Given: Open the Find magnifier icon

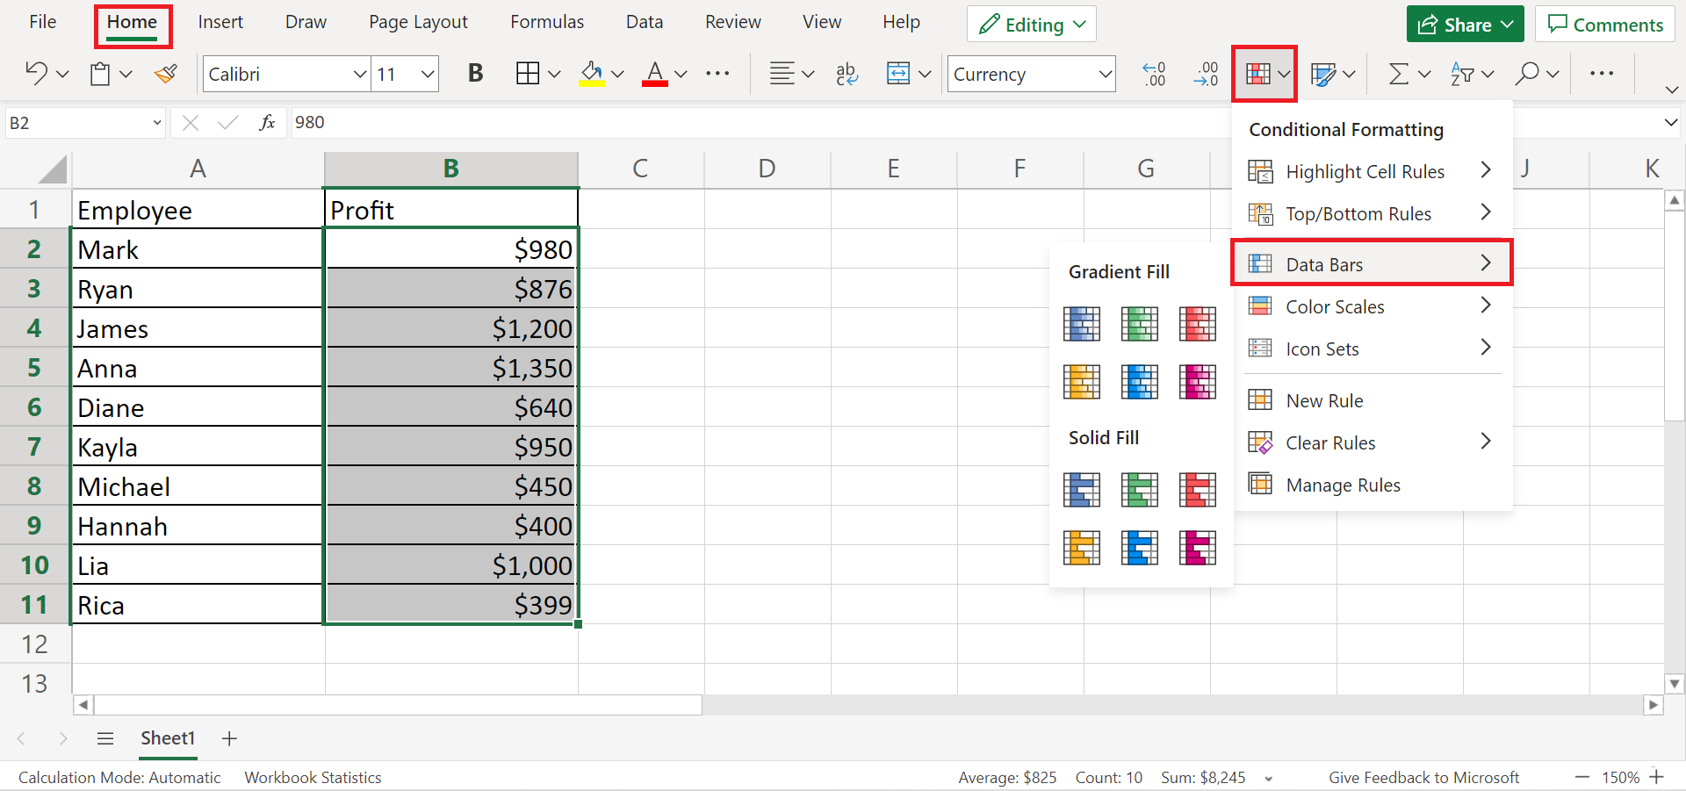Looking at the screenshot, I should 1527,74.
